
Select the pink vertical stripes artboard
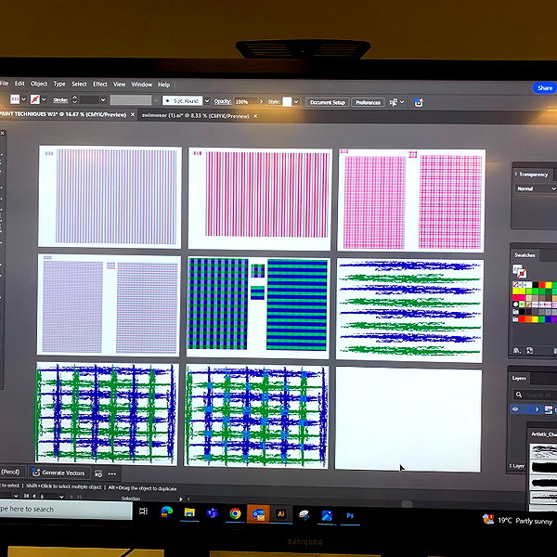click(x=260, y=199)
